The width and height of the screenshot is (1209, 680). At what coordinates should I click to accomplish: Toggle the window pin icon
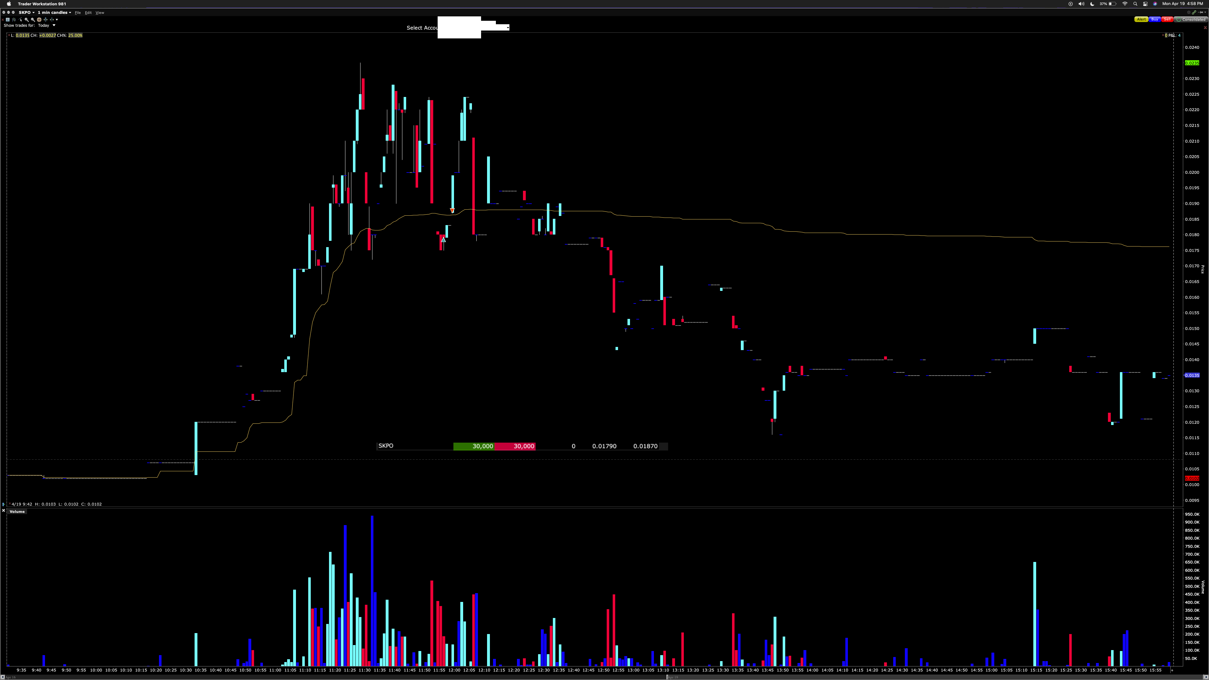point(1200,13)
